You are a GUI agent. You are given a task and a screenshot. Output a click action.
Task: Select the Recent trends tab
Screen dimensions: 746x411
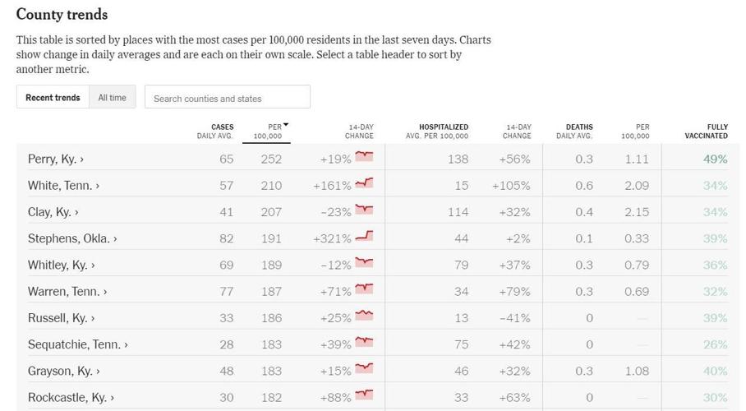click(53, 98)
